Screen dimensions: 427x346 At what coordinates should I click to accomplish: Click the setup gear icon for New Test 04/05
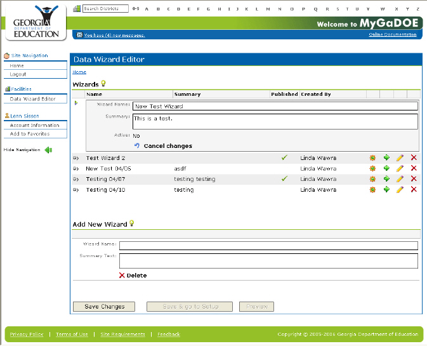[372, 168]
